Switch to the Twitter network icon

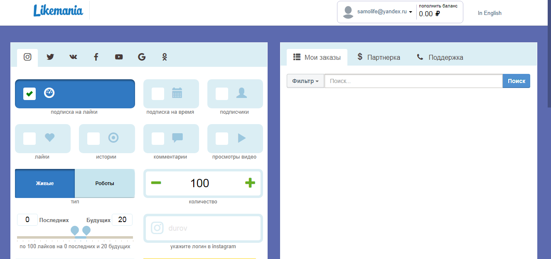click(x=50, y=57)
